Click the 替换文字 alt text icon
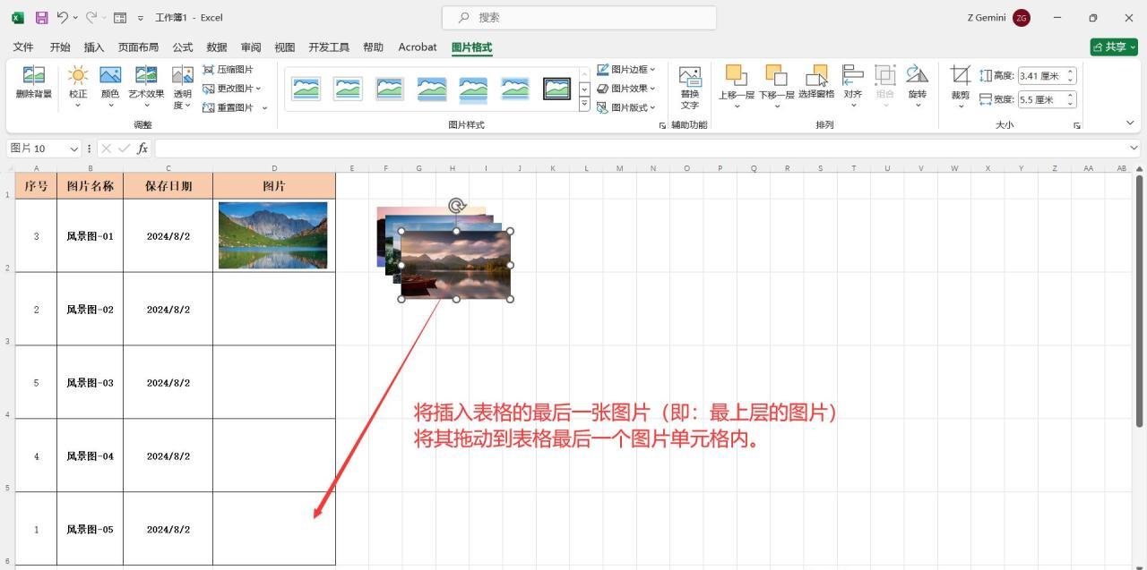The height and width of the screenshot is (570, 1147). click(x=690, y=87)
